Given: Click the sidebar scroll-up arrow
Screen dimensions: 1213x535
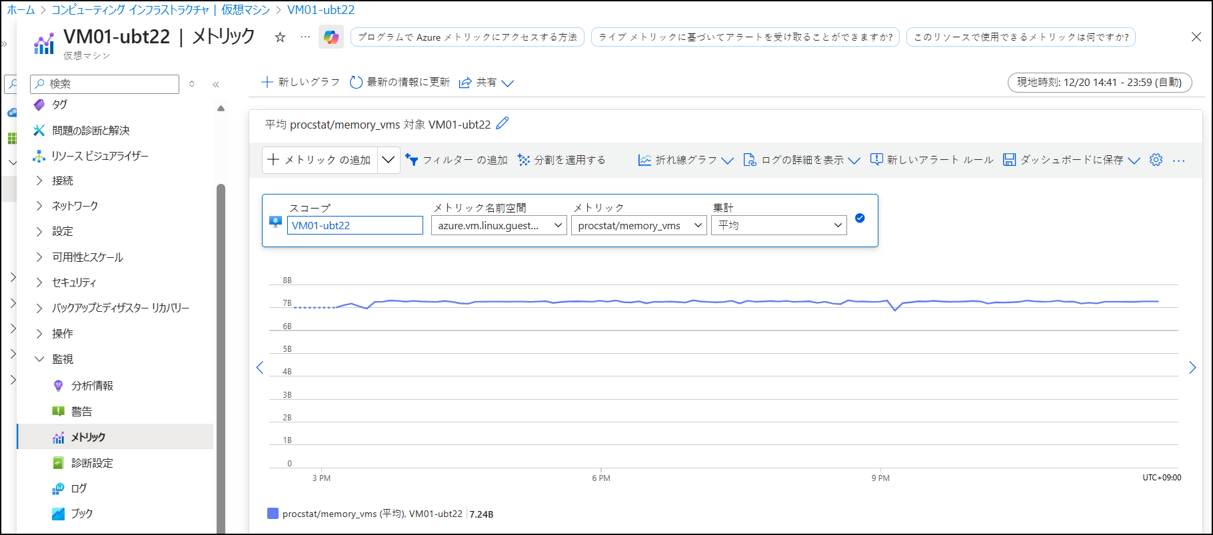Looking at the screenshot, I should [221, 108].
